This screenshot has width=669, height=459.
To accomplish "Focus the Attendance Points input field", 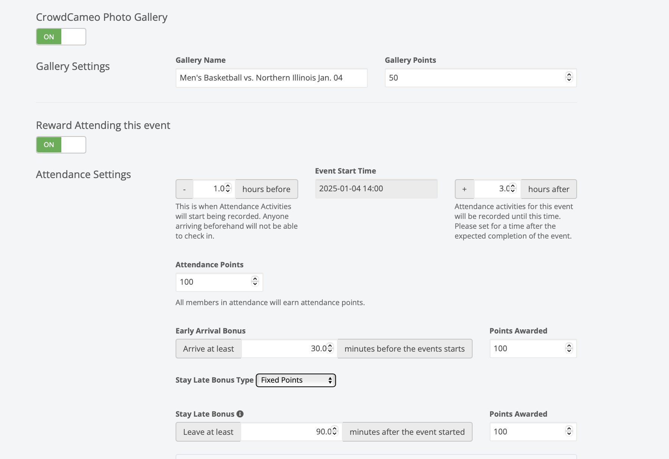I will tap(212, 282).
